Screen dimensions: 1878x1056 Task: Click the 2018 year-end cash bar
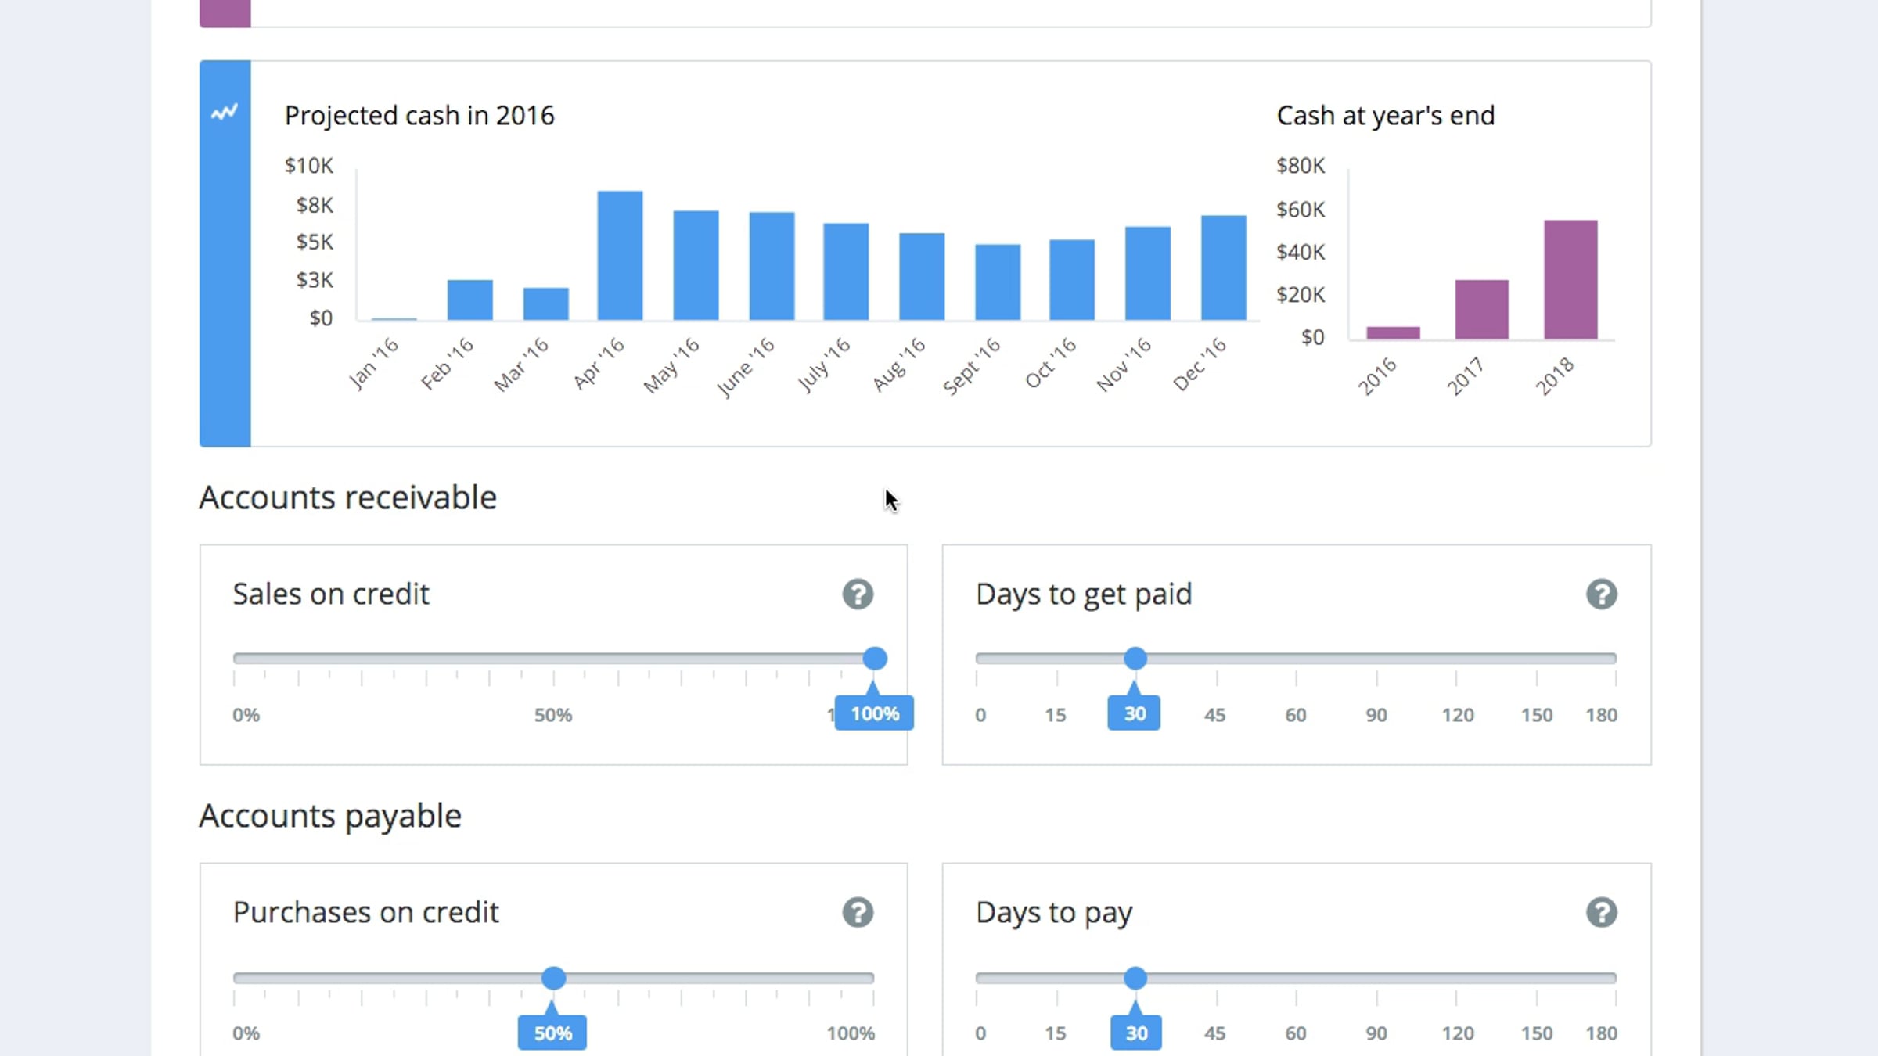[x=1570, y=280]
